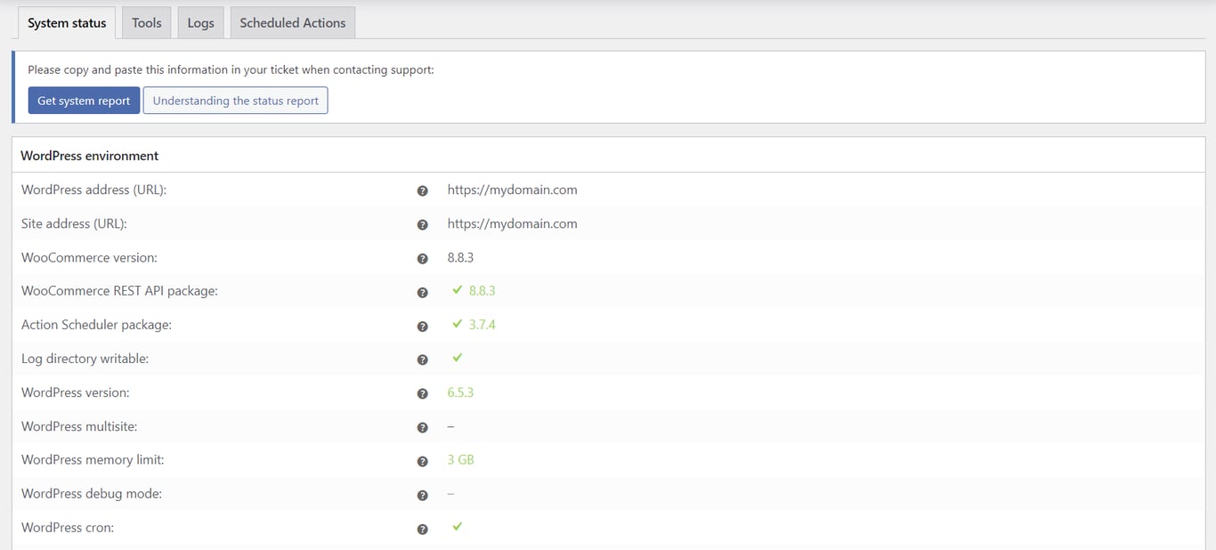Image resolution: width=1216 pixels, height=550 pixels.
Task: Click the WooCommerce REST API package help icon
Action: pyautogui.click(x=422, y=292)
